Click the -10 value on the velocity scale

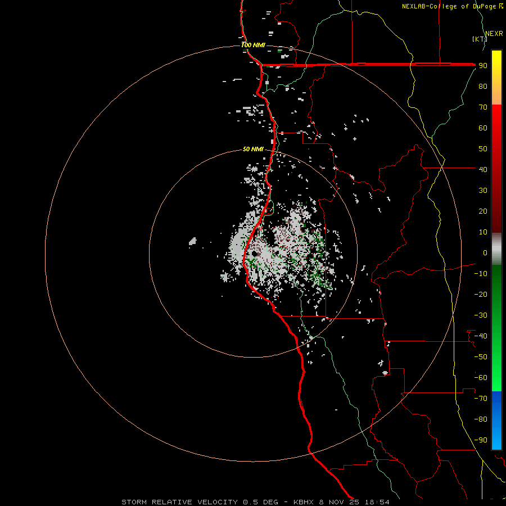pyautogui.click(x=481, y=274)
